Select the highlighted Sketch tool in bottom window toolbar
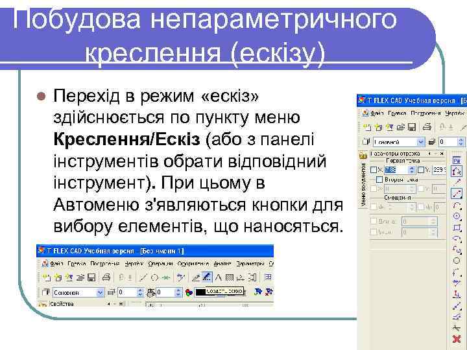467x350 pixels. click(x=207, y=277)
